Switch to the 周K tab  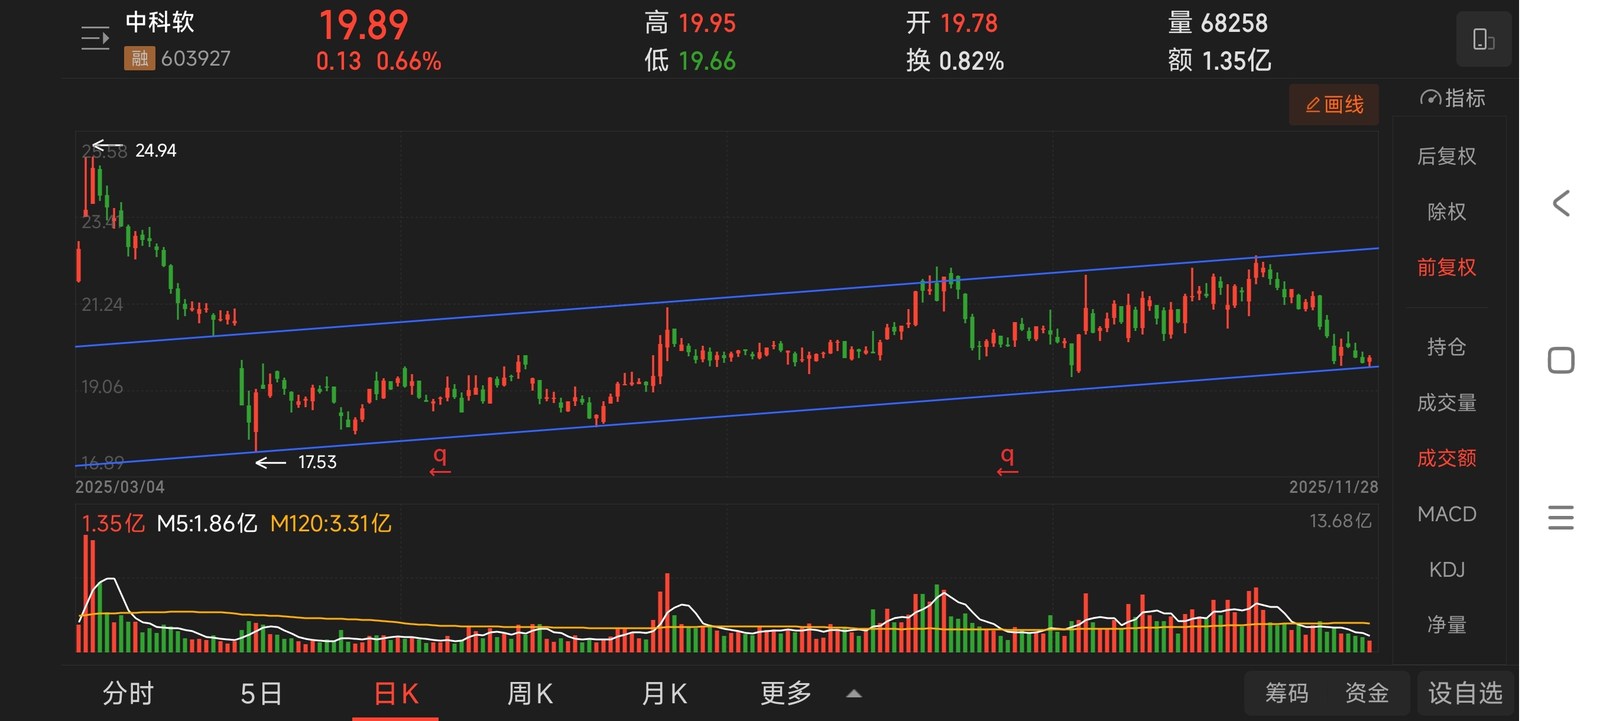530,693
